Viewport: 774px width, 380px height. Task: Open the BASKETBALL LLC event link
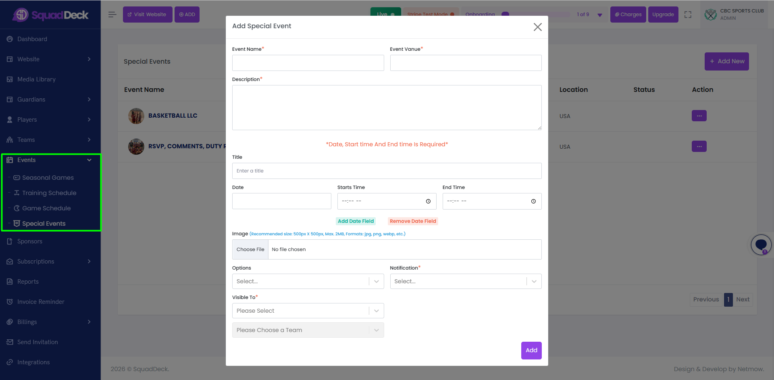pyautogui.click(x=173, y=116)
